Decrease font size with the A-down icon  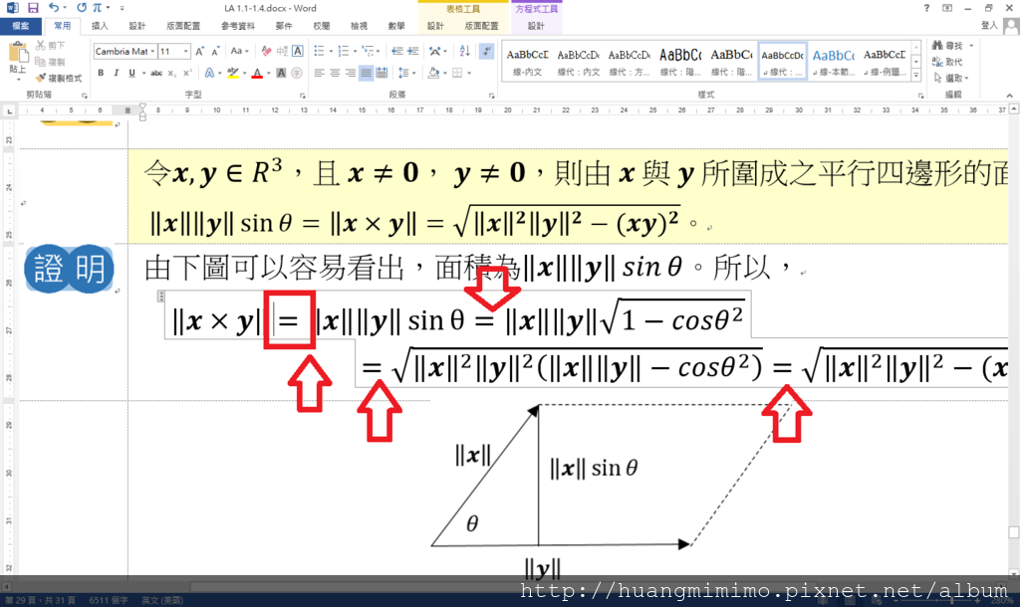coord(215,52)
